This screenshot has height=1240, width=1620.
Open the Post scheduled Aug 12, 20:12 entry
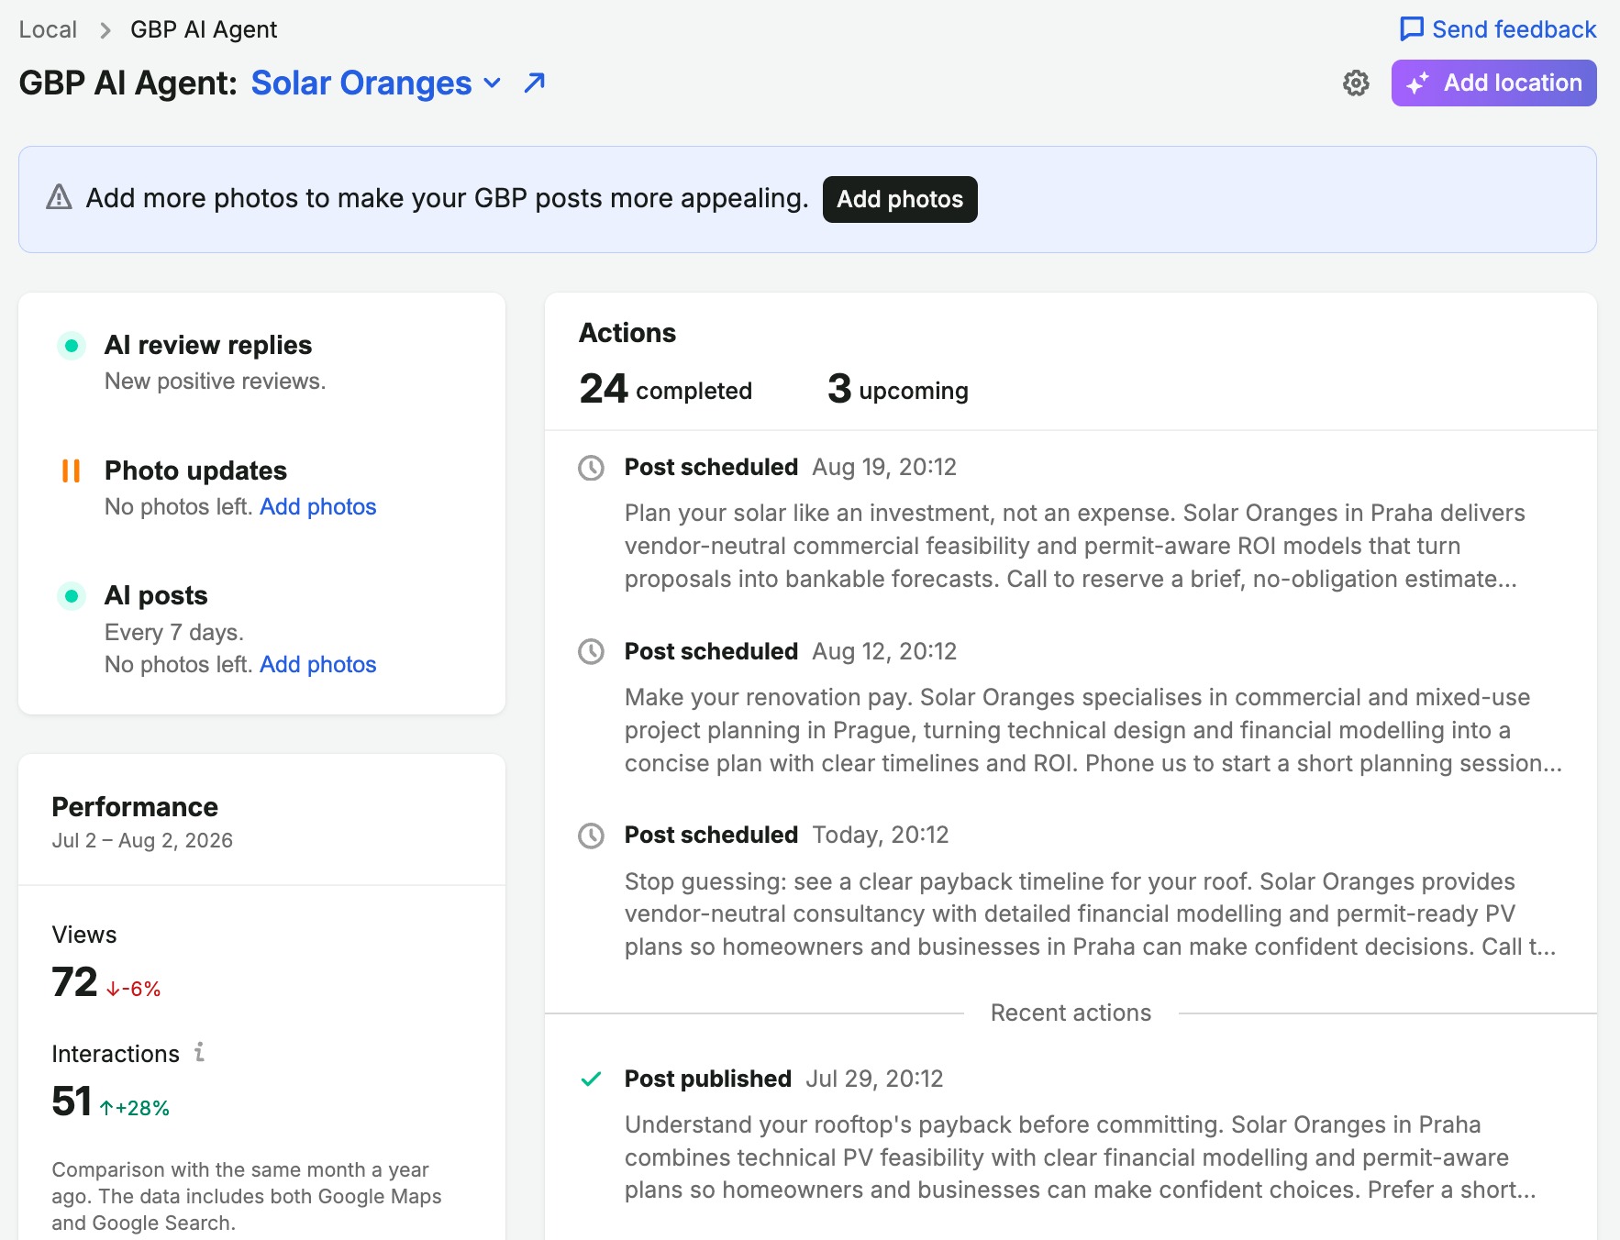[x=791, y=652]
